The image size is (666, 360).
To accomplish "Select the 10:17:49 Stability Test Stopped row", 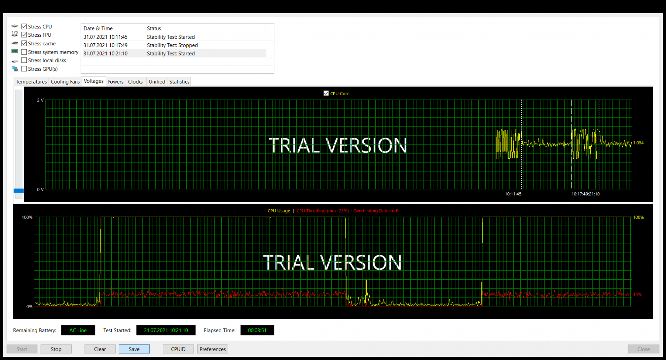I will point(174,45).
